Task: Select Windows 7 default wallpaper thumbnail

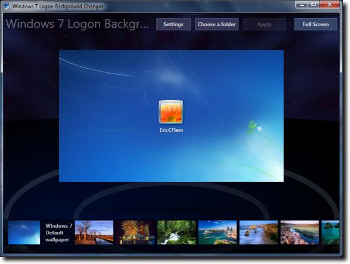Action: 24,232
